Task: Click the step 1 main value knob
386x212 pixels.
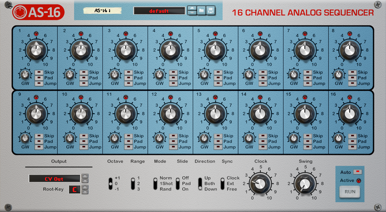Action: click(36, 50)
